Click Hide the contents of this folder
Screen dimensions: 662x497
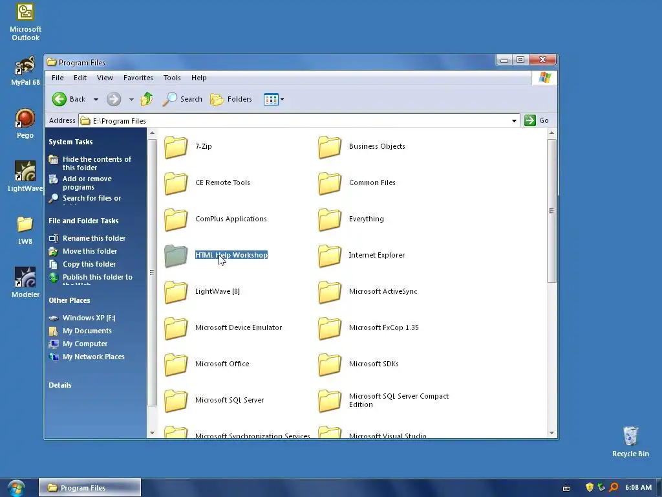coord(90,164)
